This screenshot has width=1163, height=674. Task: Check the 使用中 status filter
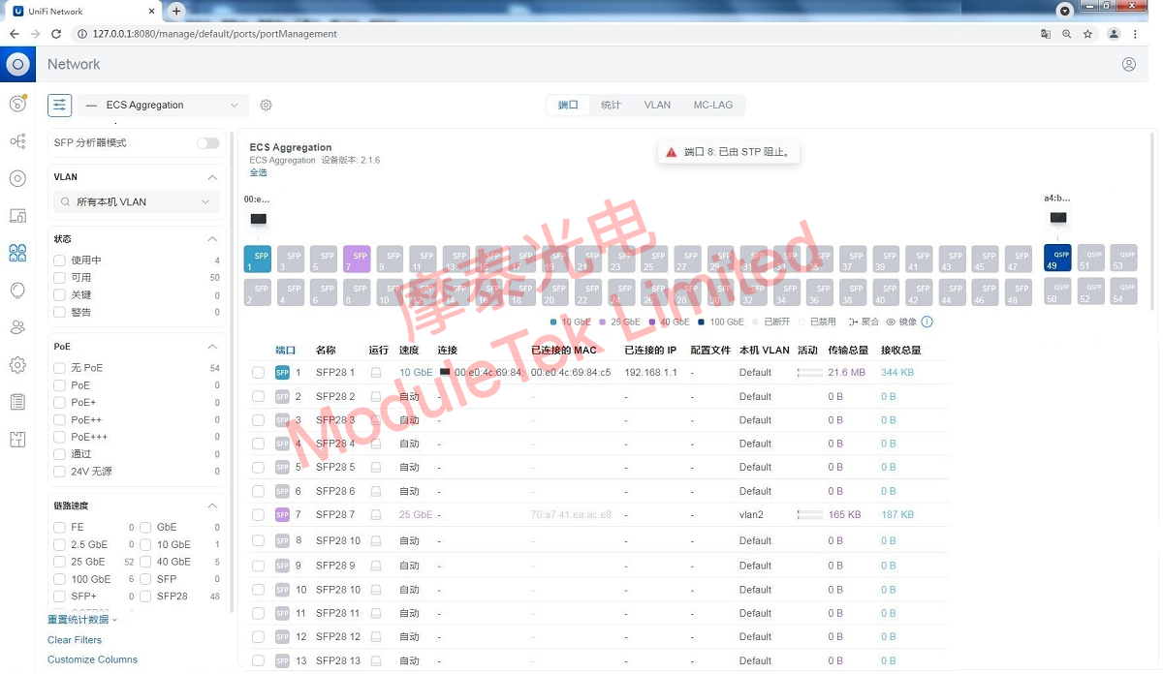coord(60,260)
